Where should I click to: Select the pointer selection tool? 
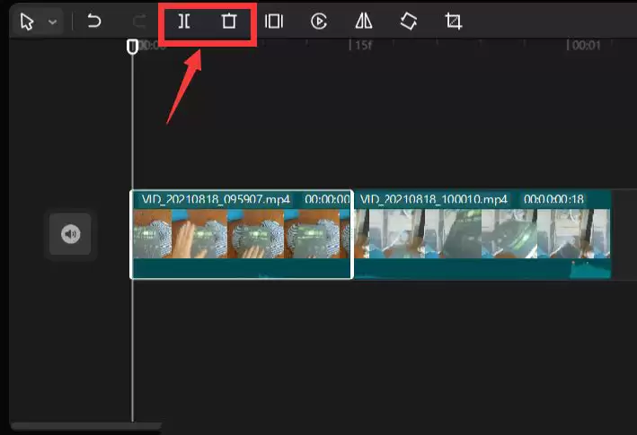[26, 22]
